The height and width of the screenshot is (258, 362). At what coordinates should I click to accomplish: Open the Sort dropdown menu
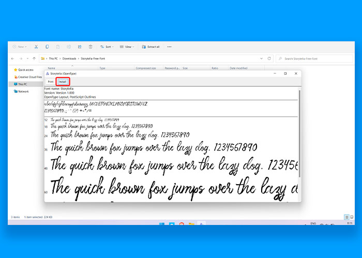click(107, 47)
